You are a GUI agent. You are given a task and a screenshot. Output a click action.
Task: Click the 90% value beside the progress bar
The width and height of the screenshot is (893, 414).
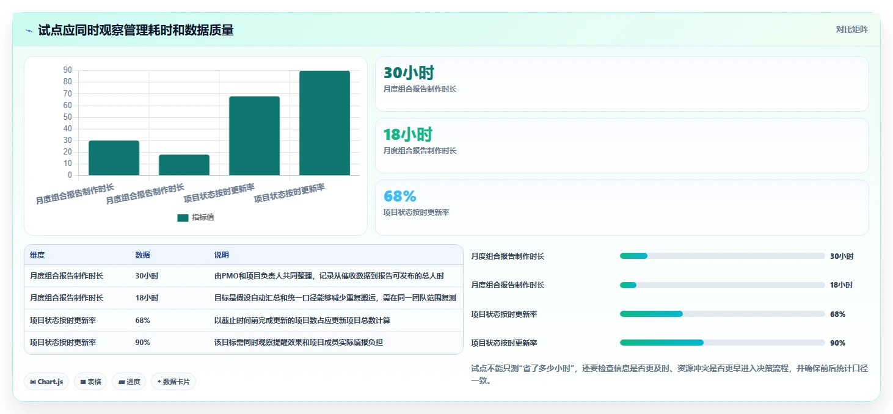tap(837, 343)
